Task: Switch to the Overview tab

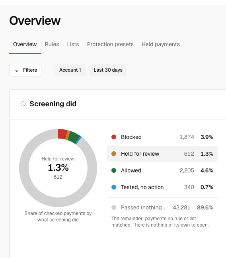Action: [x=25, y=44]
